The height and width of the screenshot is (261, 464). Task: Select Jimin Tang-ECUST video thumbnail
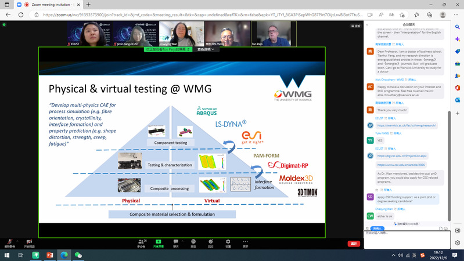click(135, 34)
